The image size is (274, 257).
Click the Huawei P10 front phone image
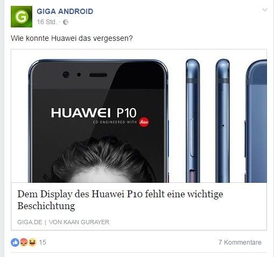pos(99,121)
